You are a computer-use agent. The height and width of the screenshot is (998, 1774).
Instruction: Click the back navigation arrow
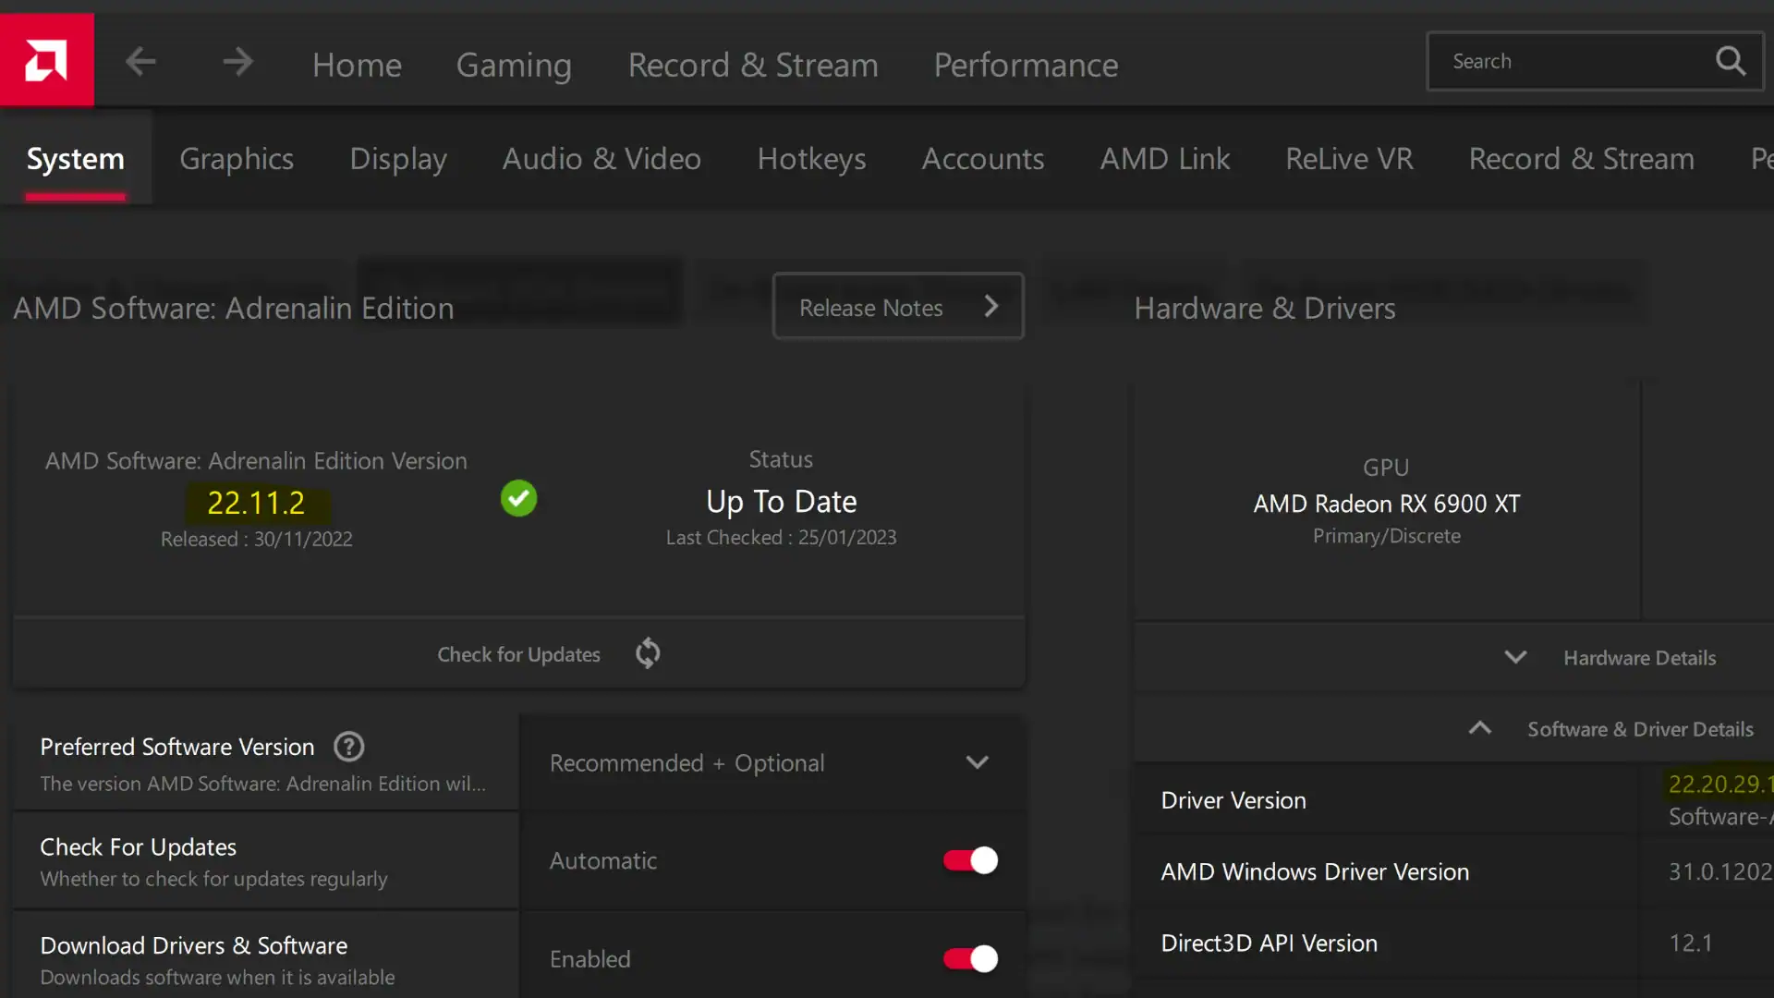(x=140, y=61)
